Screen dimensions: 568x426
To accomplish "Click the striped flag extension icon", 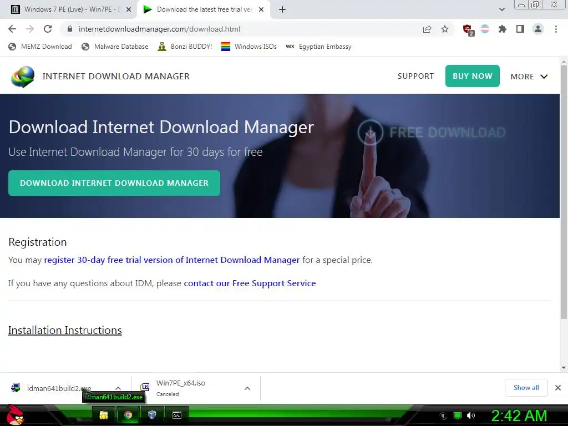I will click(485, 29).
